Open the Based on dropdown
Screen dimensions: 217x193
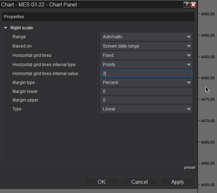coord(146,46)
